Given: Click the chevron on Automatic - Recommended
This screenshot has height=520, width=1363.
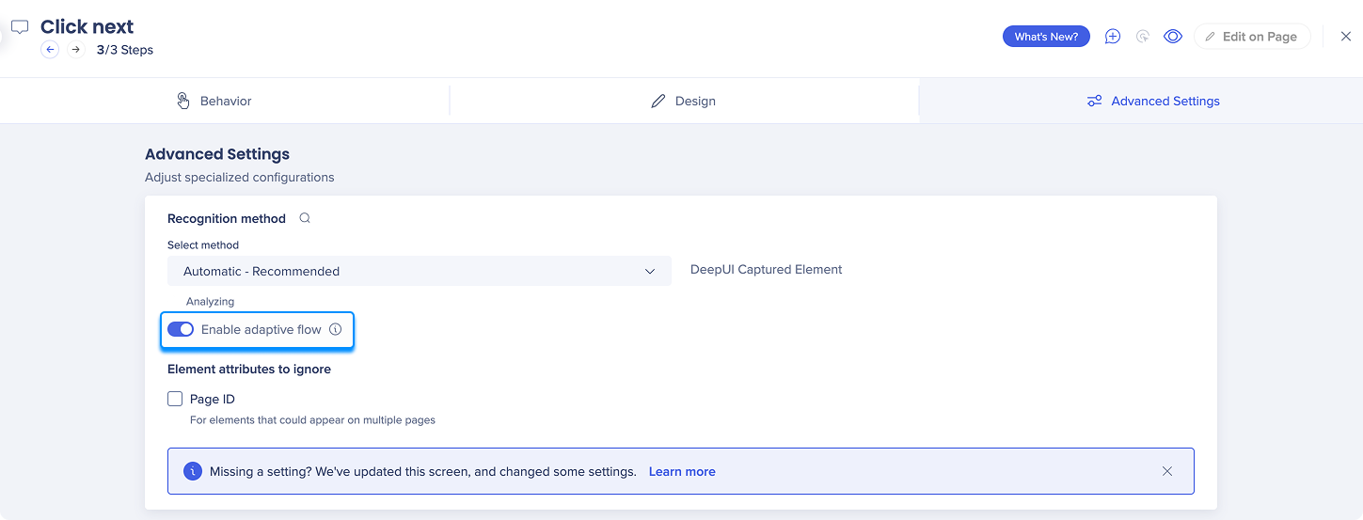Looking at the screenshot, I should point(650,271).
